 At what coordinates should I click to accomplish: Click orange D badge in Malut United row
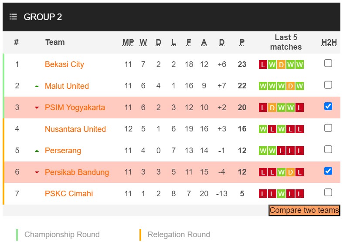click(290, 86)
